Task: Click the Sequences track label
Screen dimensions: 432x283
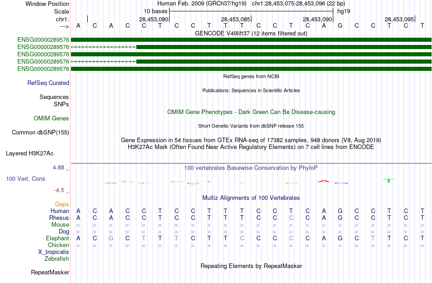Action: point(54,97)
